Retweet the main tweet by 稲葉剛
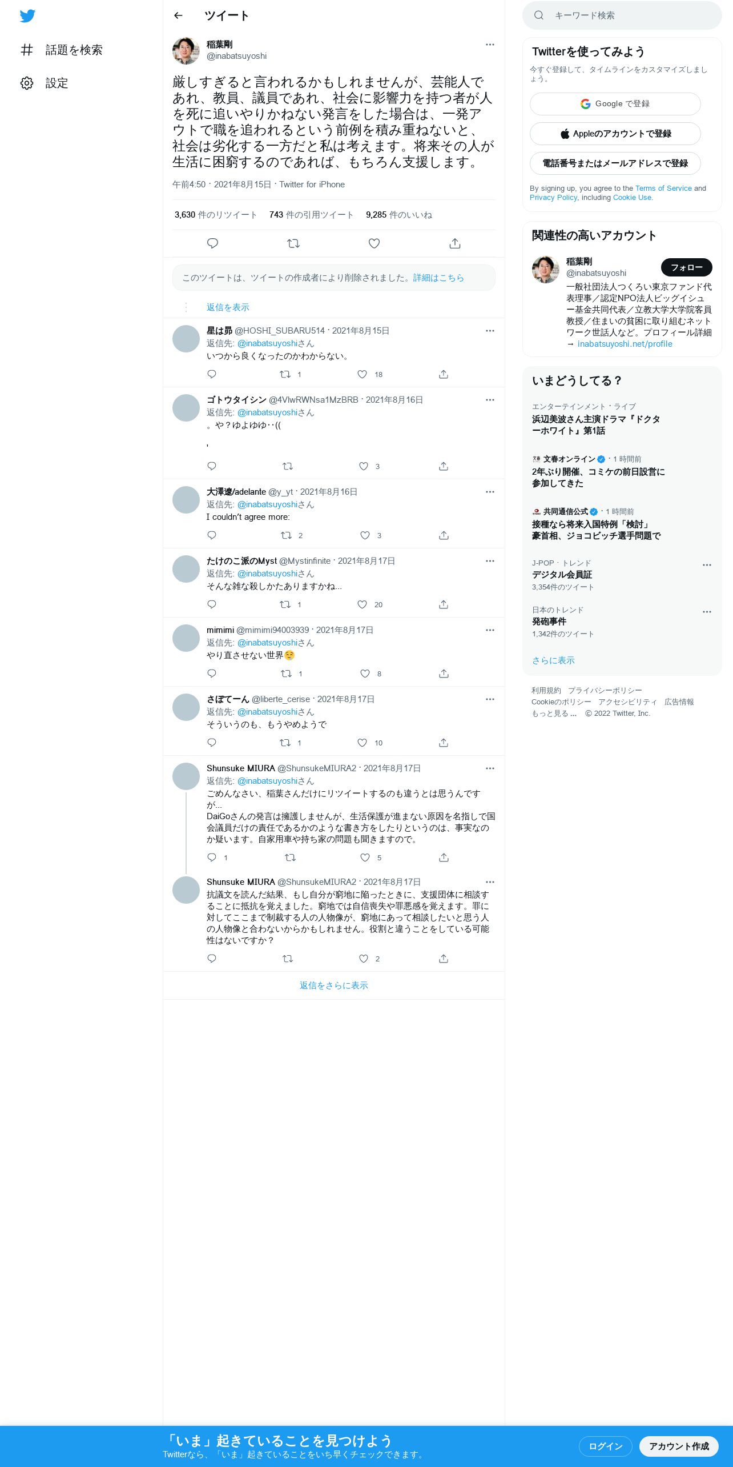733x1467 pixels. tap(293, 243)
